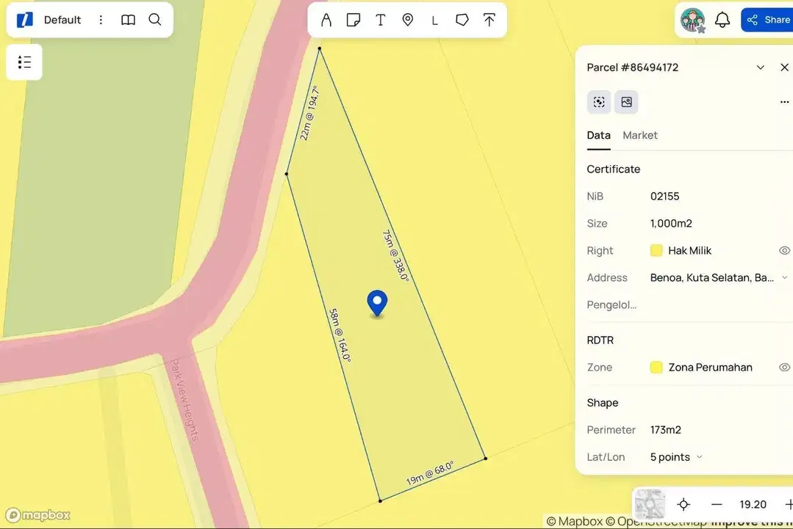Click the blue map pin marker
This screenshot has height=529, width=793.
tap(377, 303)
